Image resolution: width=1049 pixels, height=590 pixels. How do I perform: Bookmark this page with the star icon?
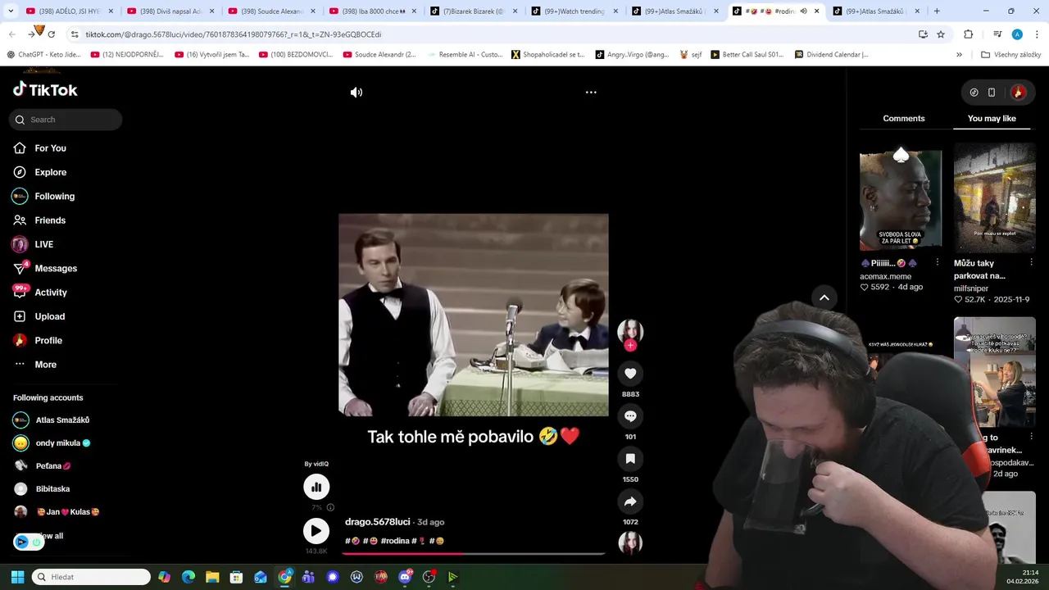(941, 34)
